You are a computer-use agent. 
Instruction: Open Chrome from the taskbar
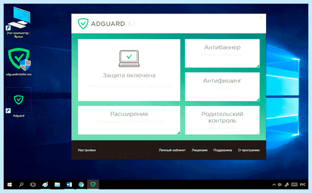81,185
